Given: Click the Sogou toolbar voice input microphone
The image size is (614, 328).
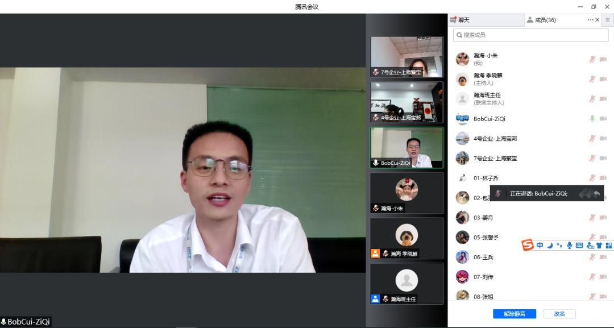Looking at the screenshot, I should pos(569,246).
